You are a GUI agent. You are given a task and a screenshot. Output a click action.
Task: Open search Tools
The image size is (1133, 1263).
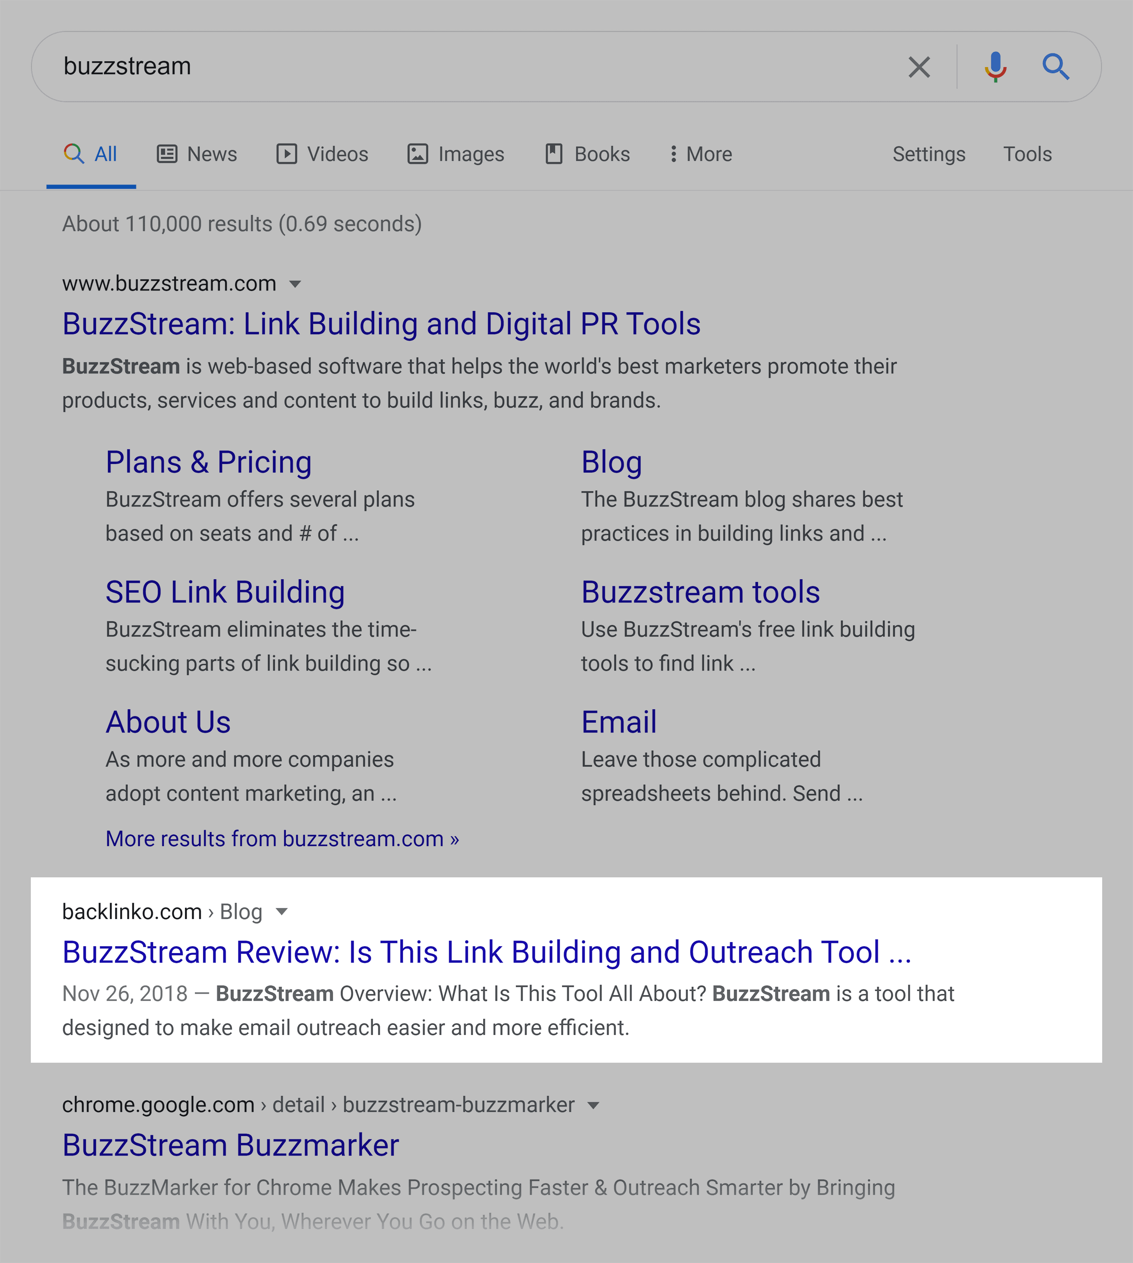tap(1027, 154)
